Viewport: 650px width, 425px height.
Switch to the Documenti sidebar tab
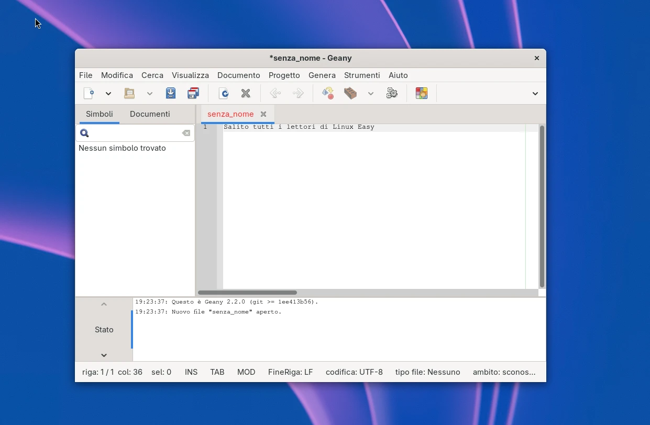pyautogui.click(x=150, y=114)
